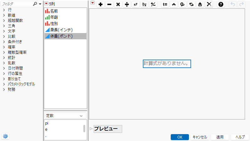This screenshot has width=250, height=141.
Task: Expand the 数値 function category
Action: 4,15
